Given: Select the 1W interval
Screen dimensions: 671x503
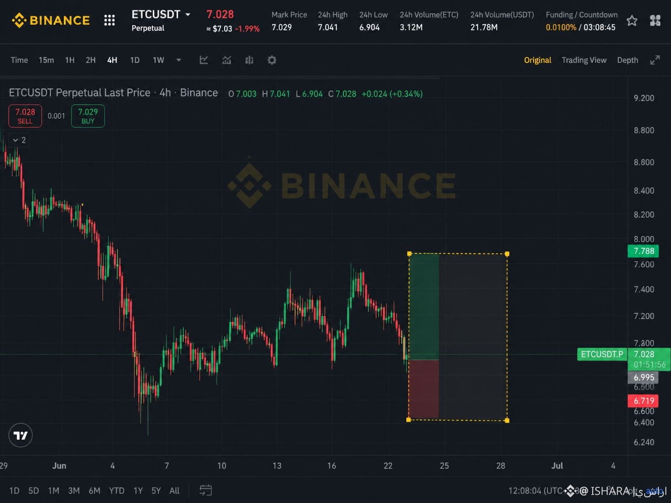Looking at the screenshot, I should 158,60.
